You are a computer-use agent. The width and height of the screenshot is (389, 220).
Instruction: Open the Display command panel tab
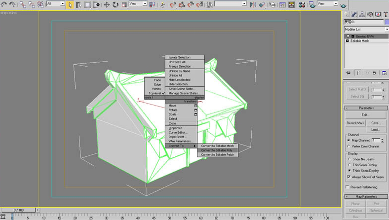point(378,14)
